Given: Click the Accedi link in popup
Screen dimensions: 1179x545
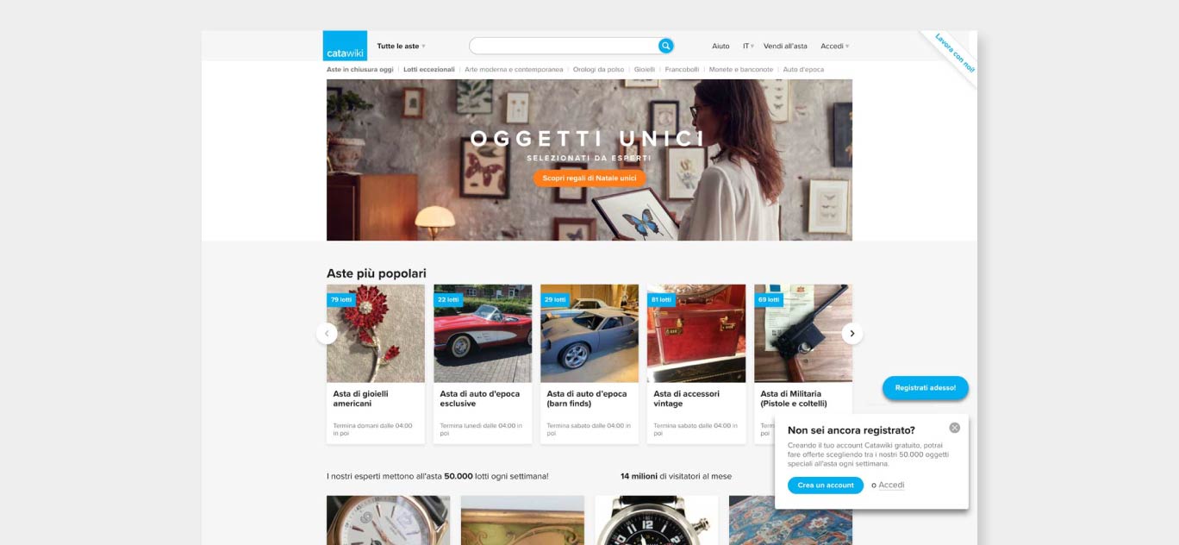Looking at the screenshot, I should click(891, 485).
